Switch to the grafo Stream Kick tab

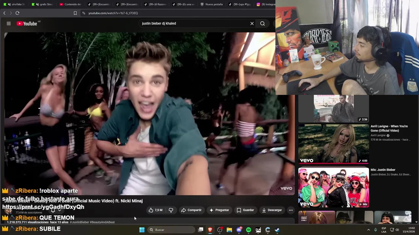(42, 4)
